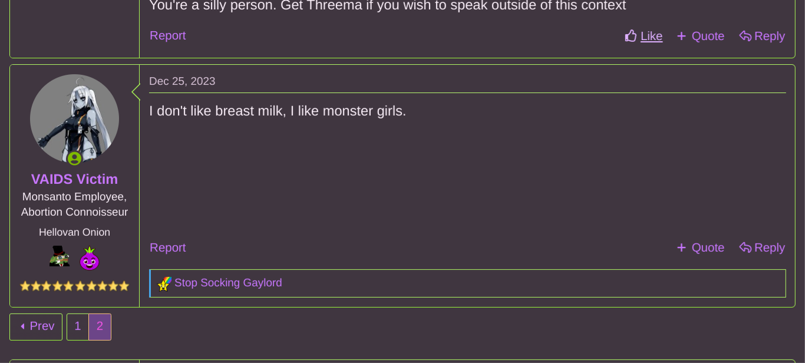Open the reactions list username link
Viewport: 805px width, 363px height.
pyautogui.click(x=228, y=283)
